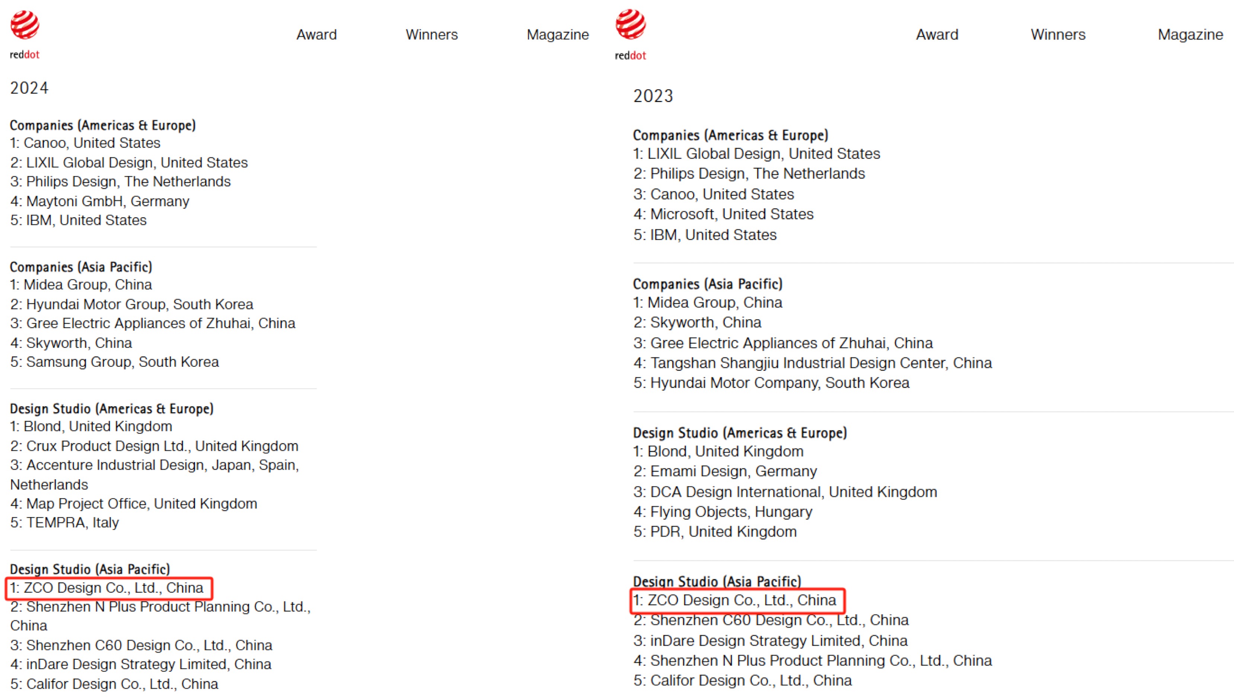Viewport: 1234px width, 700px height.
Task: Click the Red Dot logo on 2024 page
Action: click(x=25, y=35)
